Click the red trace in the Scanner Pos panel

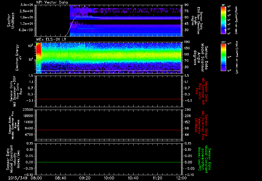coord(108,130)
